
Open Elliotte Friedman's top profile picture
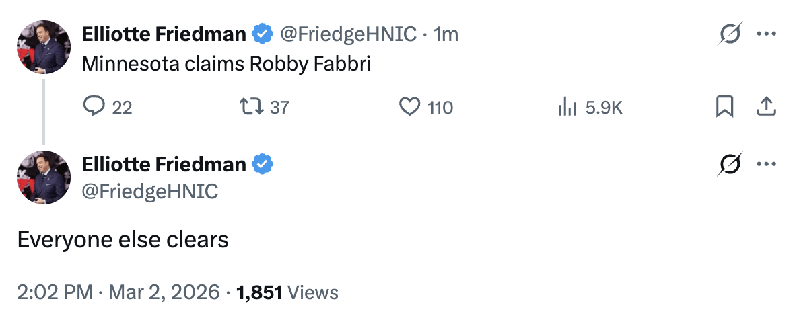(x=44, y=47)
